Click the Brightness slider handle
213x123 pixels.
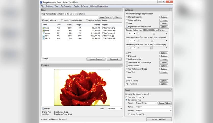[x=152, y=41]
